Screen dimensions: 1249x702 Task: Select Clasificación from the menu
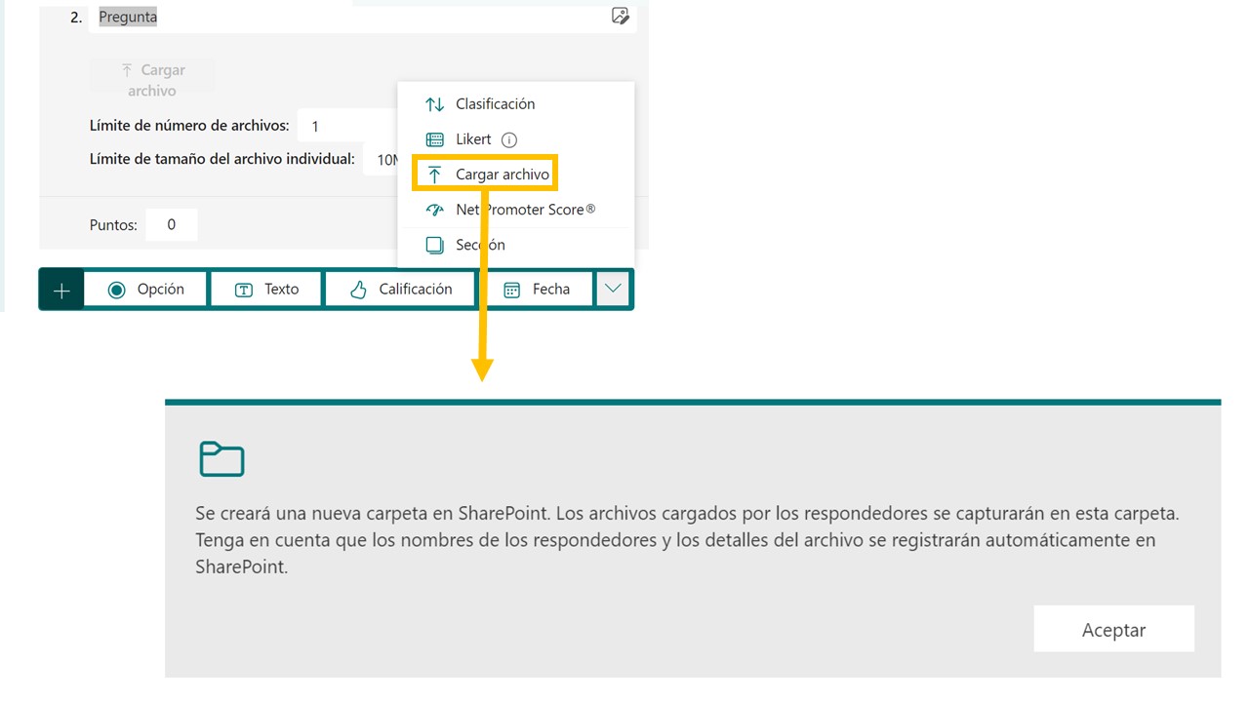coord(516,104)
